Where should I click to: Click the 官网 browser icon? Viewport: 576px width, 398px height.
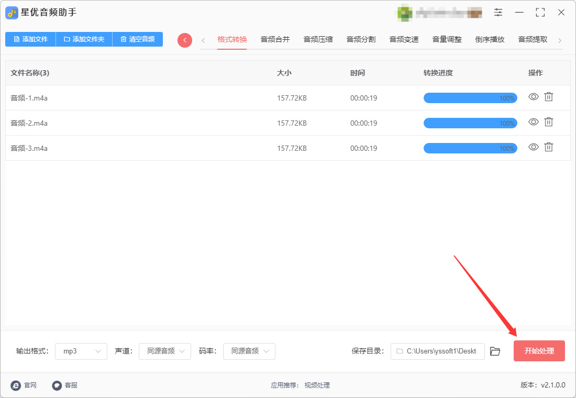[16, 385]
